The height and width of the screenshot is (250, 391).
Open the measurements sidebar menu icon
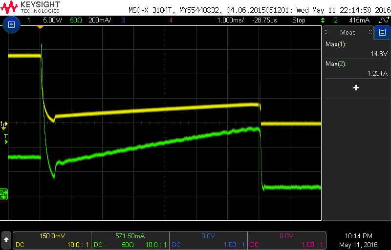[x=382, y=32]
